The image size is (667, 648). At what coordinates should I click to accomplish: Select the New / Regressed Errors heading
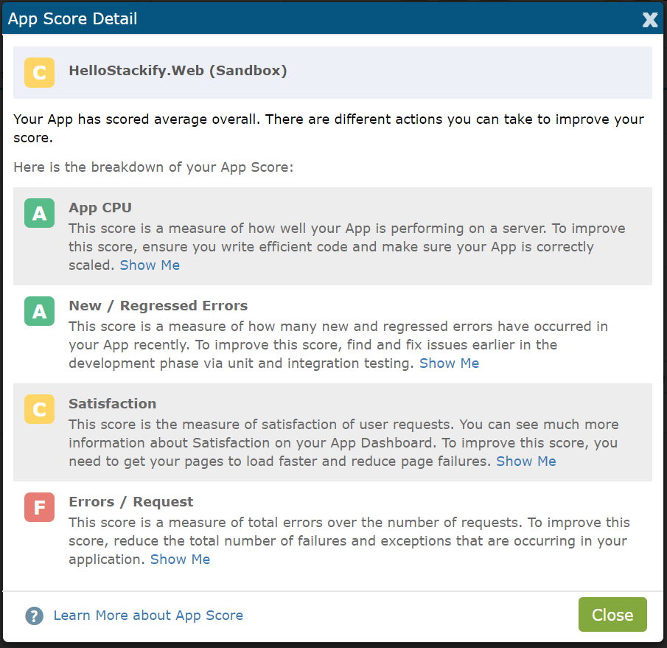(158, 305)
